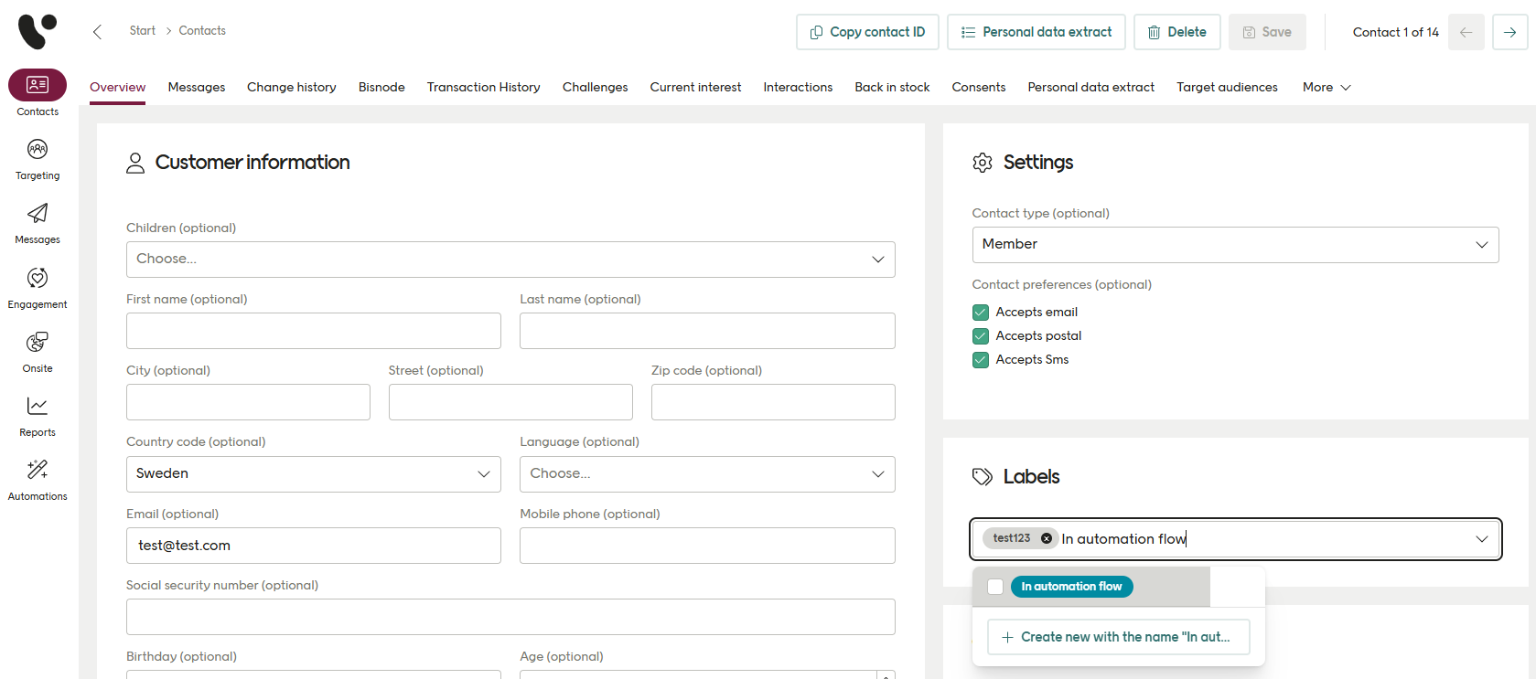Toggle the Accepts postal checkbox
The height and width of the screenshot is (679, 1536).
pyautogui.click(x=981, y=336)
